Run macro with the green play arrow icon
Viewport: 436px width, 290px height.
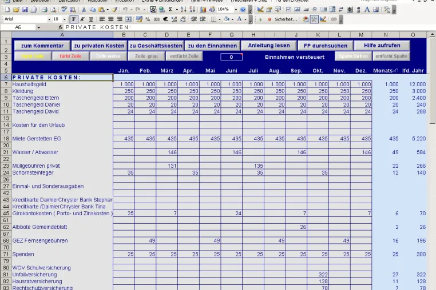pos(260,19)
